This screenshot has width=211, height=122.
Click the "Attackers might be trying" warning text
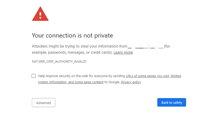click(55, 46)
